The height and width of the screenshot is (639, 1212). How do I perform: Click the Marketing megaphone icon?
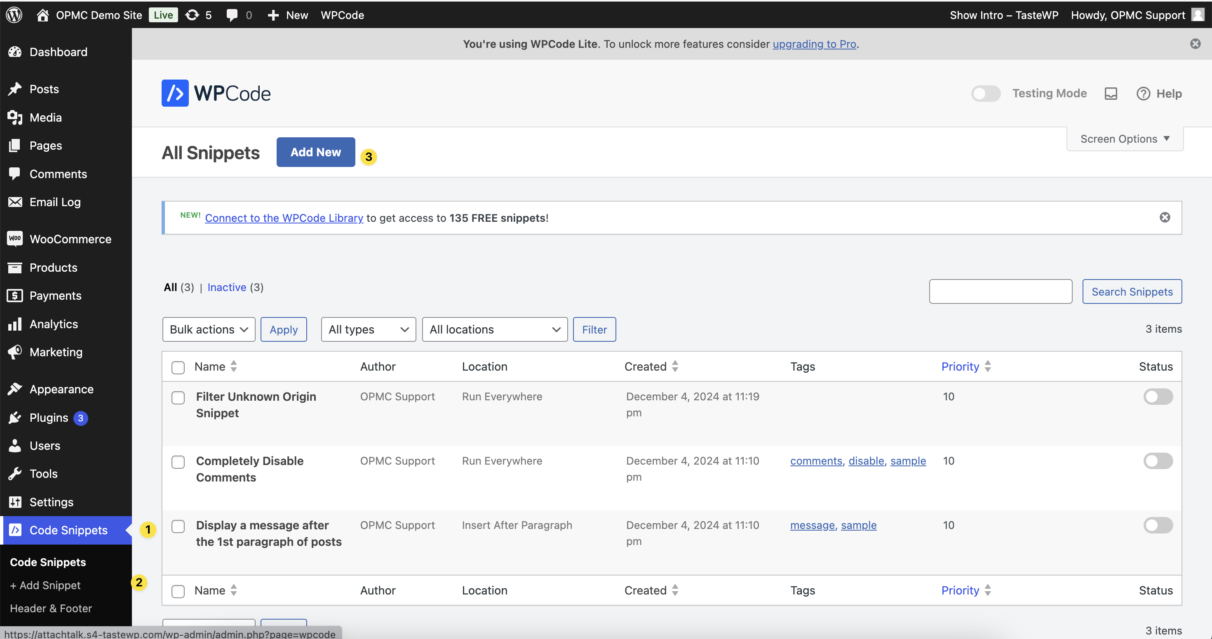(x=15, y=352)
